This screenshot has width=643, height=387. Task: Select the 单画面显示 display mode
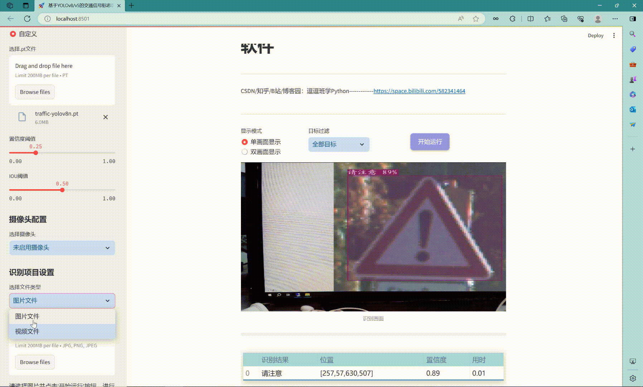pyautogui.click(x=245, y=142)
